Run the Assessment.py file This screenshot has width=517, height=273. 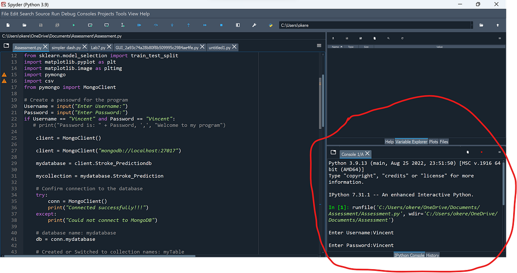click(73, 25)
